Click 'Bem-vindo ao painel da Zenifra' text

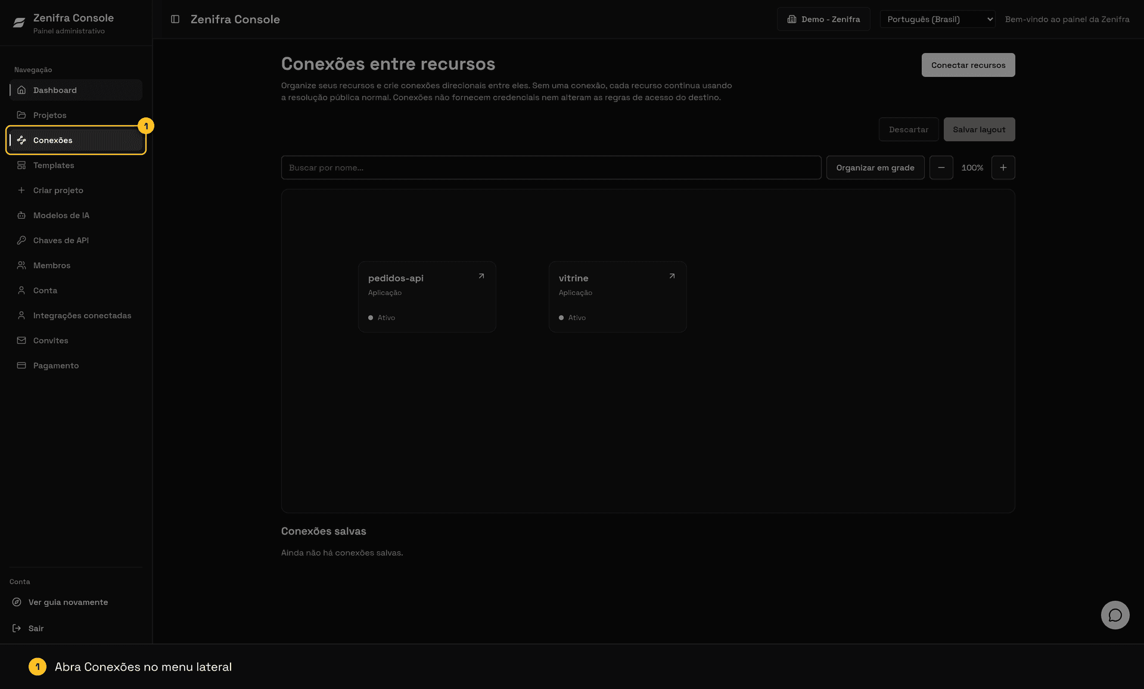coord(1067,19)
